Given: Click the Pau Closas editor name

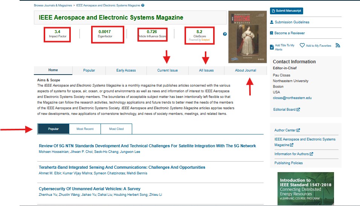Looking at the screenshot, I should (281, 75).
